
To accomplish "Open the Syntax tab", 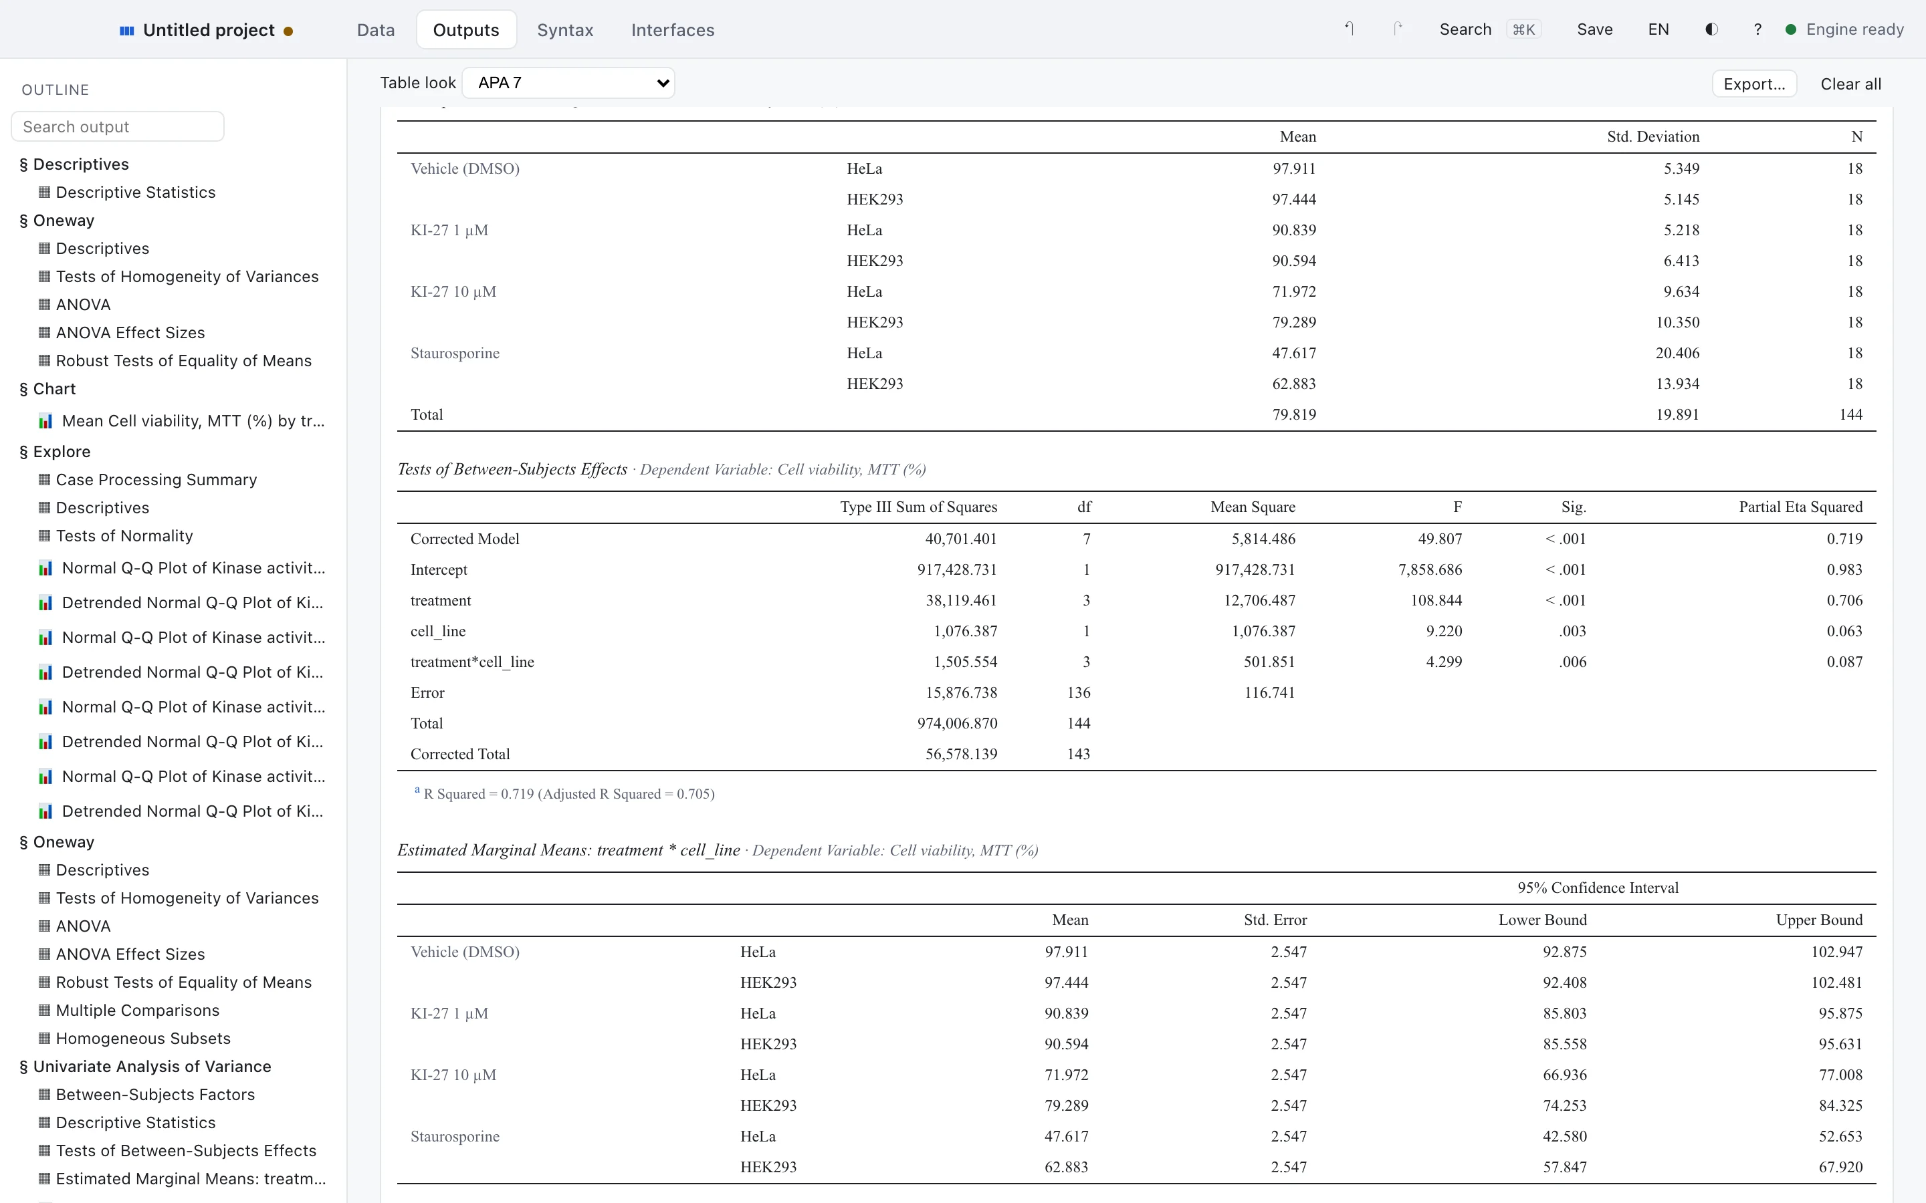I will pyautogui.click(x=565, y=30).
